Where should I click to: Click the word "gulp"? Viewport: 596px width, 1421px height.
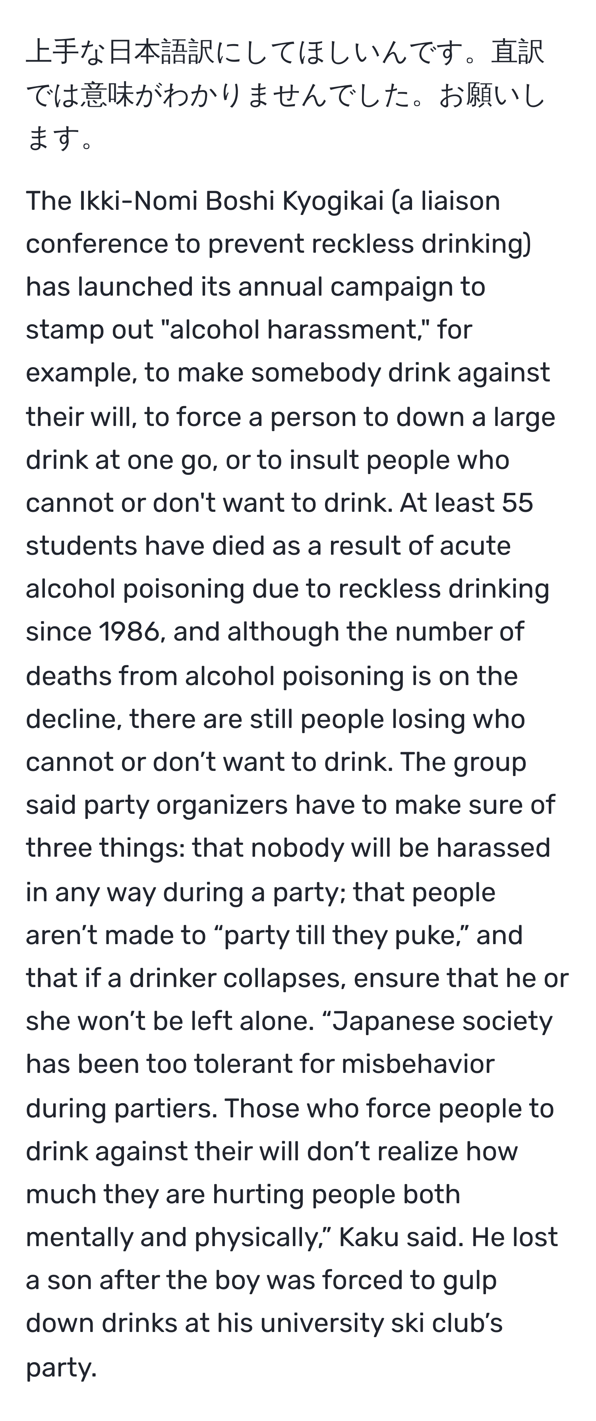[x=471, y=1280]
